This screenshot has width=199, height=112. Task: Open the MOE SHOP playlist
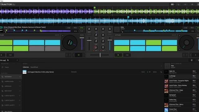click(x=11, y=91)
